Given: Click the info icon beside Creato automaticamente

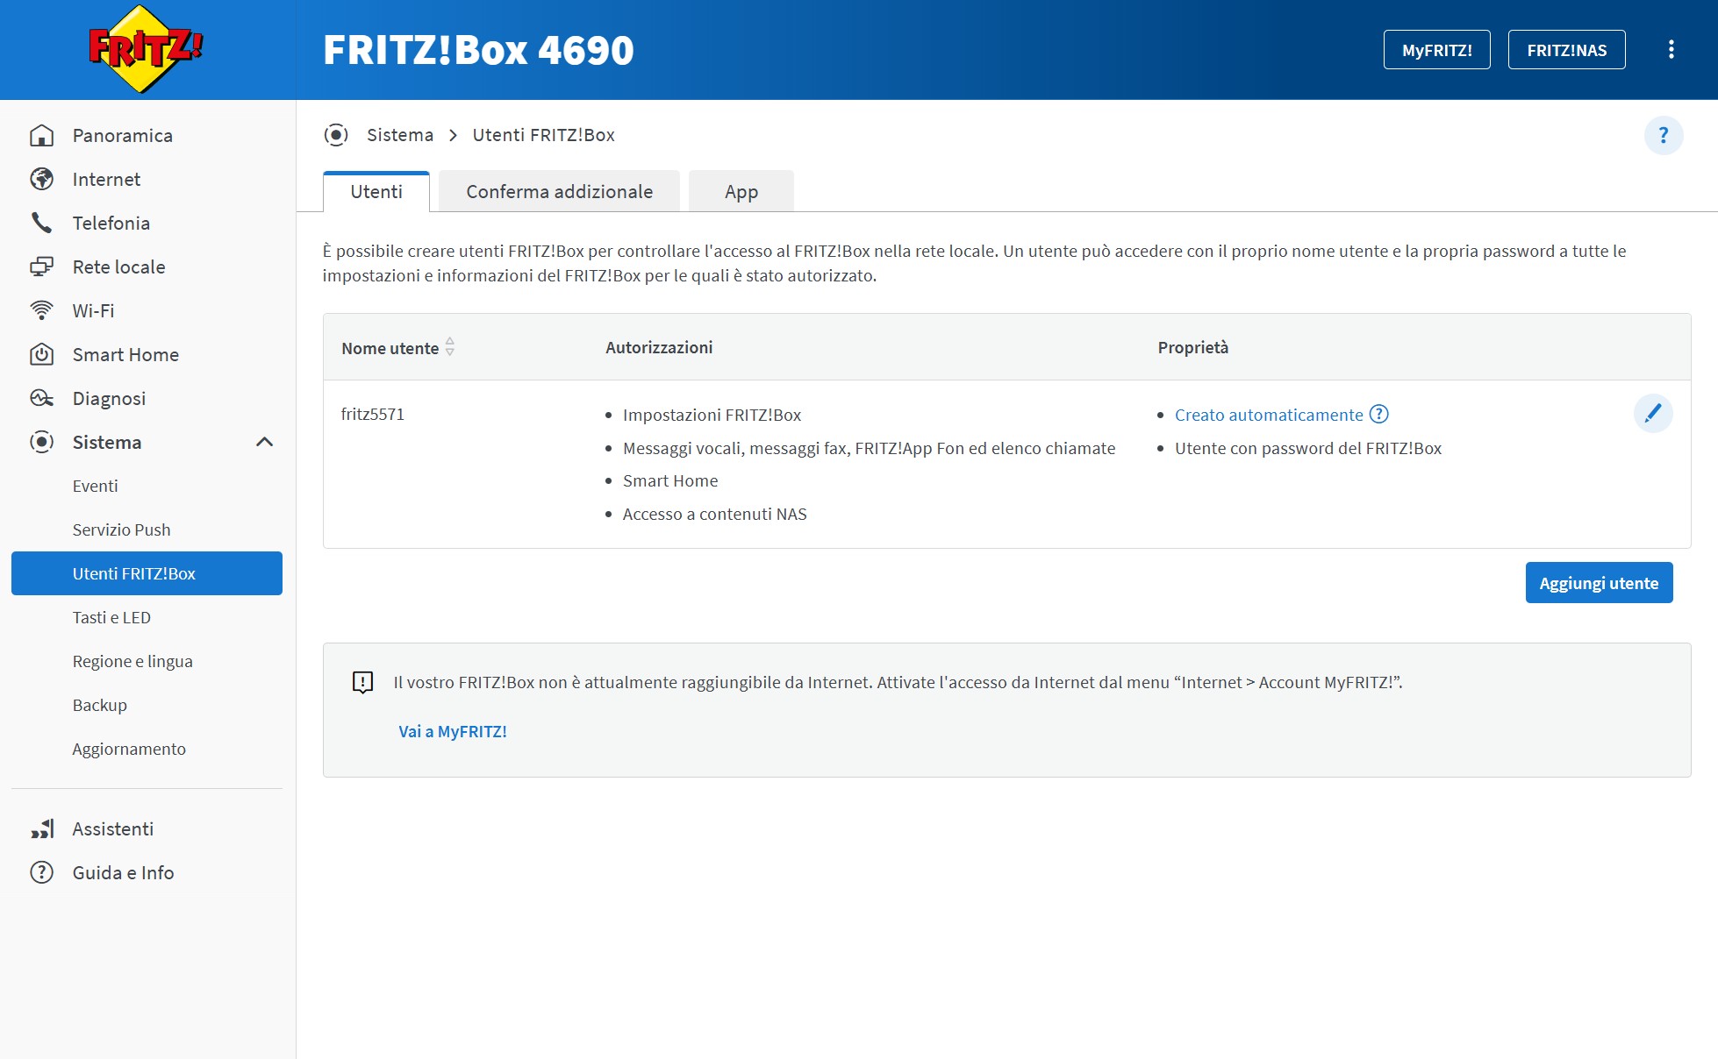Looking at the screenshot, I should (x=1379, y=414).
